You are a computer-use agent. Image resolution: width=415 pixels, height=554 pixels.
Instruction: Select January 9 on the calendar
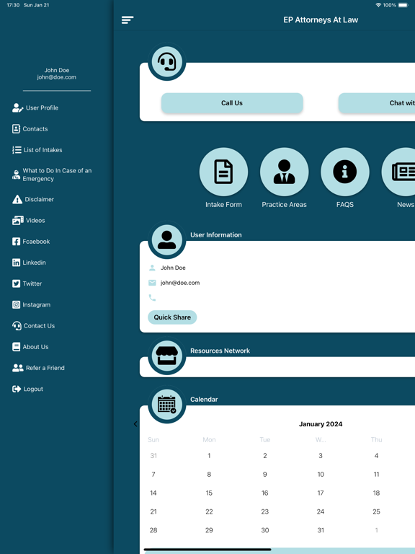coord(264,474)
